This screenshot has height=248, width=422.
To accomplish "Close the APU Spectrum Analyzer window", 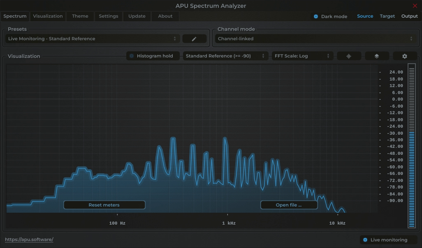I will coord(415,6).
